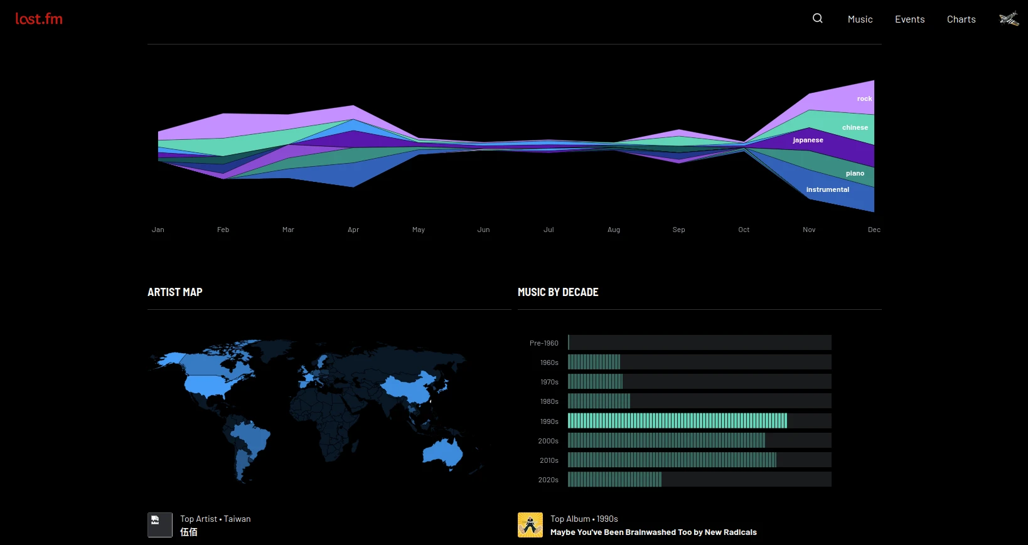The width and height of the screenshot is (1028, 545).
Task: Open the Taiwan top artist name link
Action: [189, 532]
